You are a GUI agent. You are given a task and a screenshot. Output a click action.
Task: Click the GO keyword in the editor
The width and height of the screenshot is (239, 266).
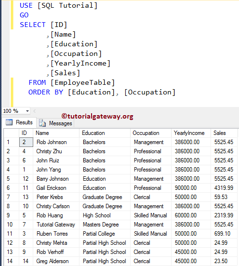tap(24, 15)
